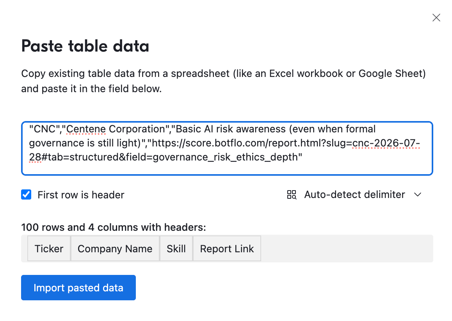The image size is (452, 321).
Task: Select the Ticker header cell
Action: click(x=49, y=249)
